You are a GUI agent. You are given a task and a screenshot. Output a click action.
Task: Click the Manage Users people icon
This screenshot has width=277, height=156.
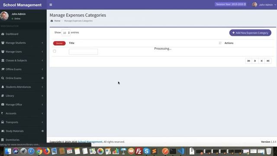[3, 52]
